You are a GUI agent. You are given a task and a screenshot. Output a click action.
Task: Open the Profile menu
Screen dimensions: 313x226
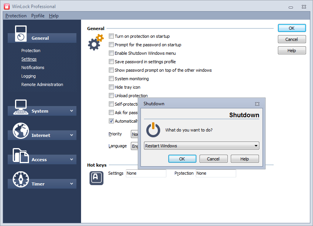point(38,16)
